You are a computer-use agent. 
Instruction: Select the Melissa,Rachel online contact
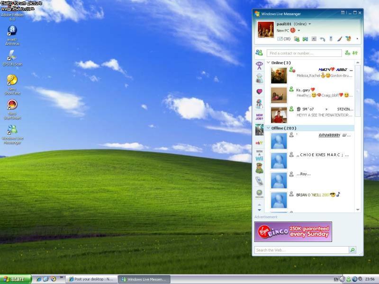pos(312,75)
